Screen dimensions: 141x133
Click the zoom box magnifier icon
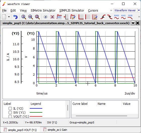[x=37, y=17]
